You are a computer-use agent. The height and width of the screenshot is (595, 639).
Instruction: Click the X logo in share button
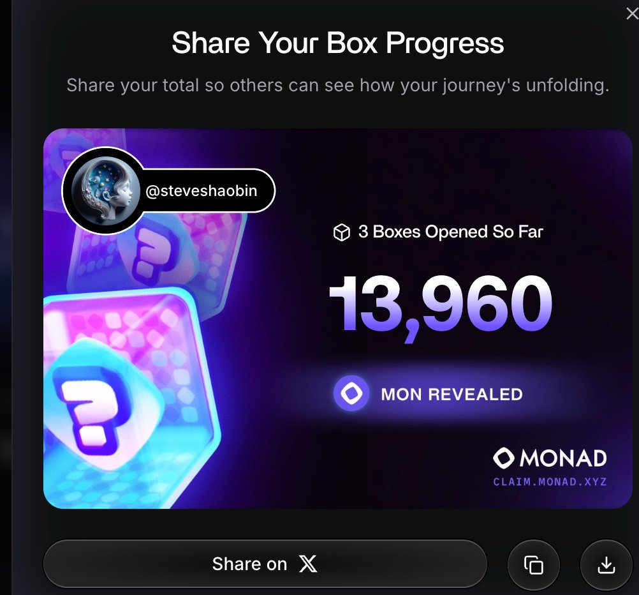[308, 564]
